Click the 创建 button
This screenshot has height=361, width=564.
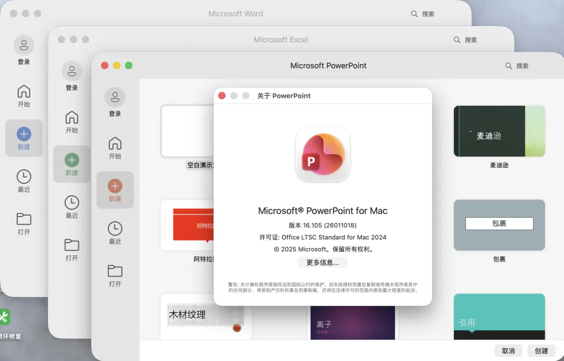[542, 351]
